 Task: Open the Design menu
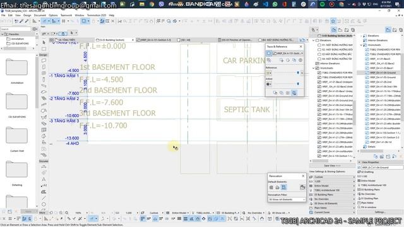(27, 15)
